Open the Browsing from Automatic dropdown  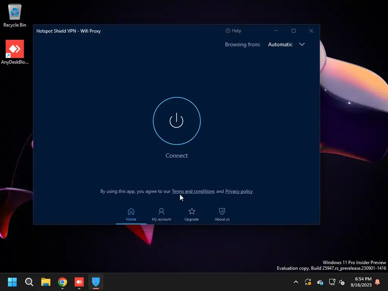[x=286, y=45]
